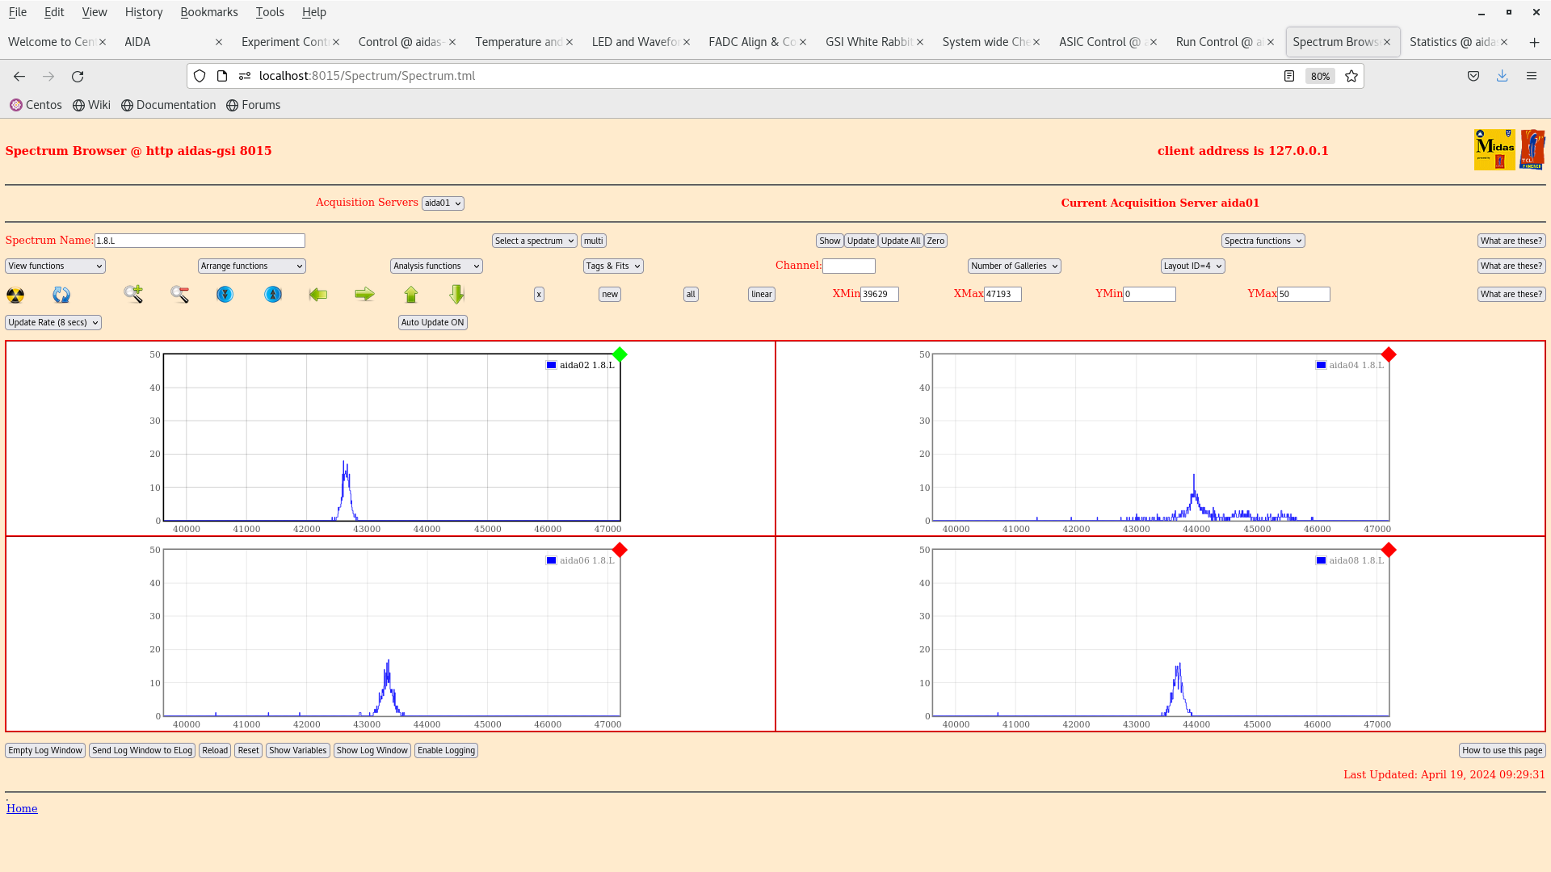Screen dimensions: 1551x872
Task: Click the Pocket save icon
Action: (1473, 76)
